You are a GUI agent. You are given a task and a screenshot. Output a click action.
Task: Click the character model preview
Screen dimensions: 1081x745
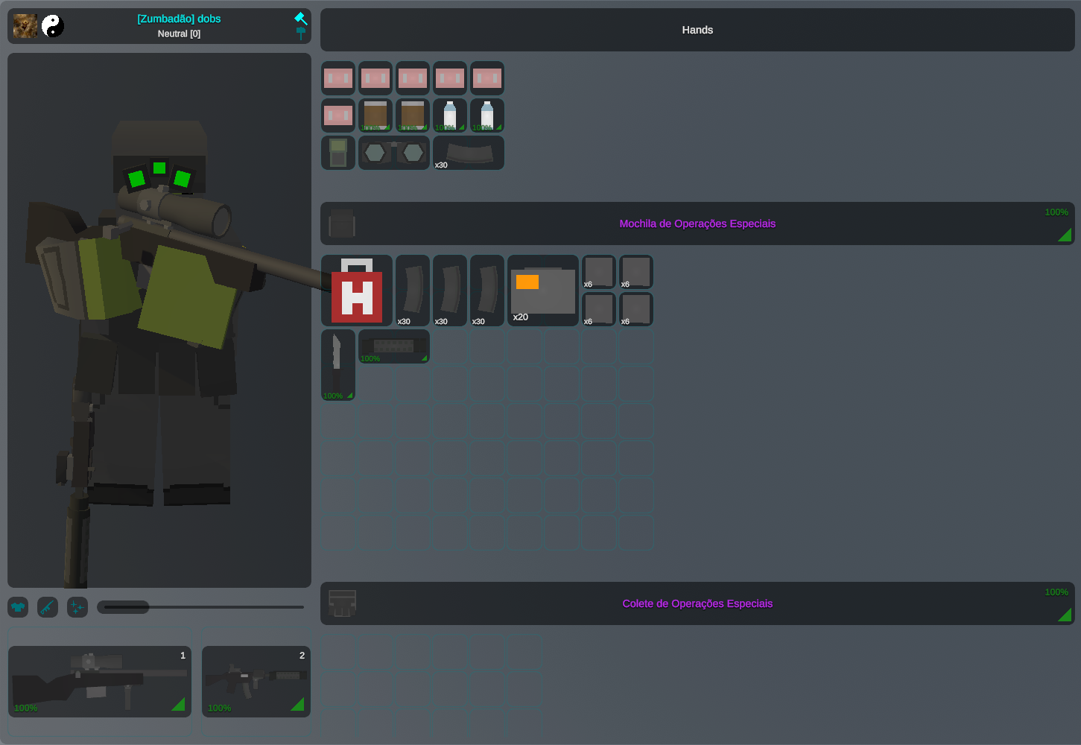(x=159, y=320)
